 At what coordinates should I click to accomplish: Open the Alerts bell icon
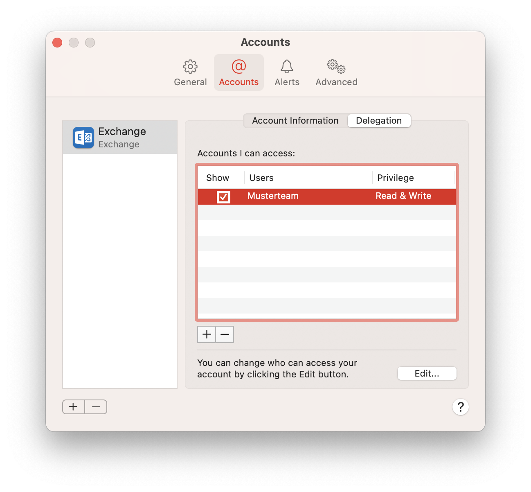[287, 67]
